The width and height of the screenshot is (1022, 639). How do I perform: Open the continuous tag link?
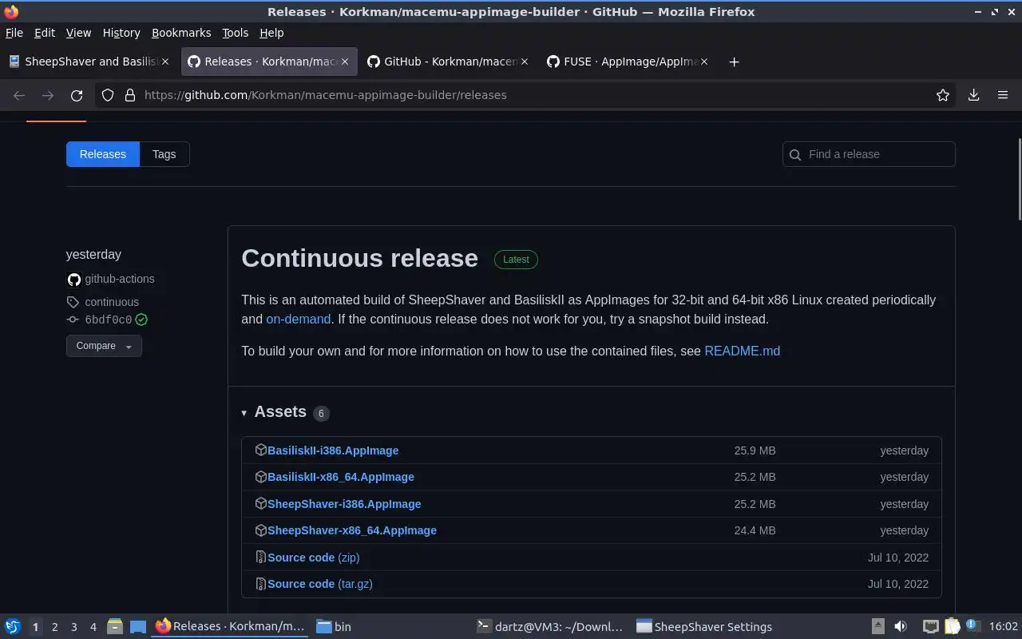coord(112,302)
